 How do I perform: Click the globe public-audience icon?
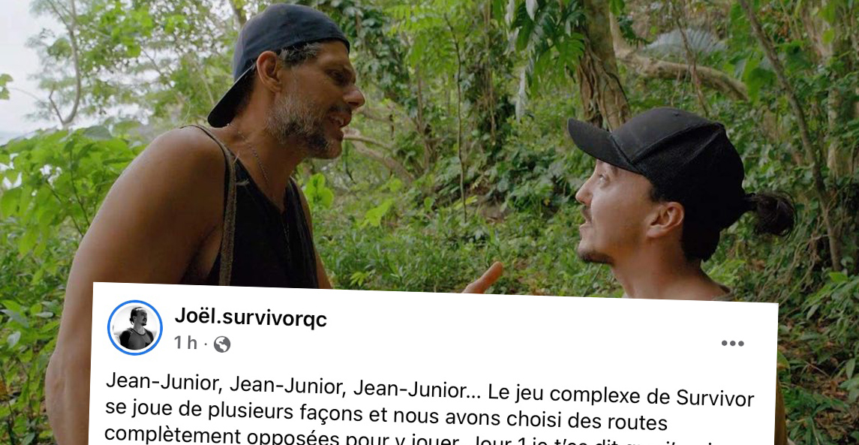click(x=221, y=344)
